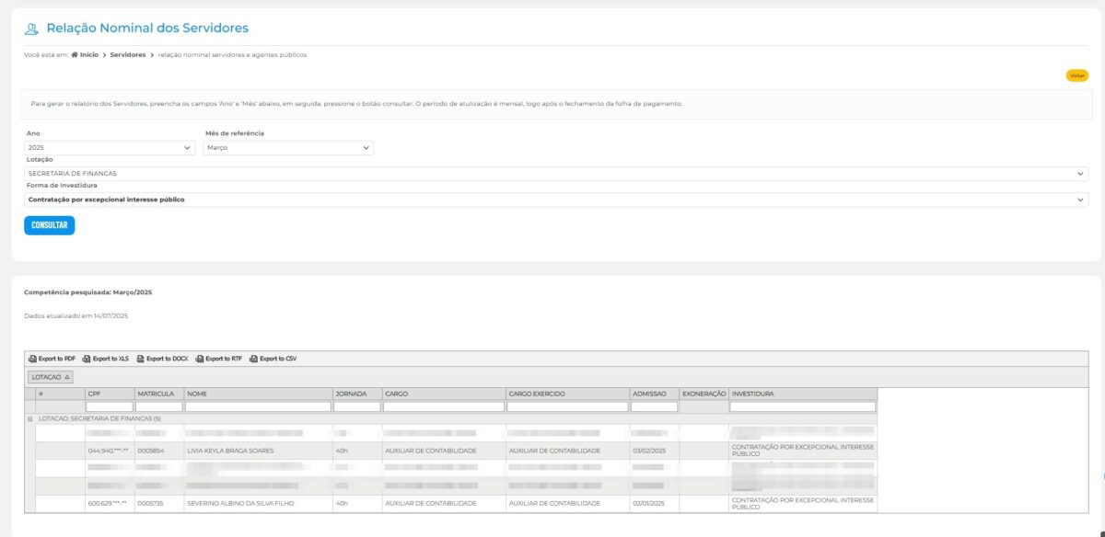Click the yellow Voltar button
The image size is (1105, 537).
1076,75
